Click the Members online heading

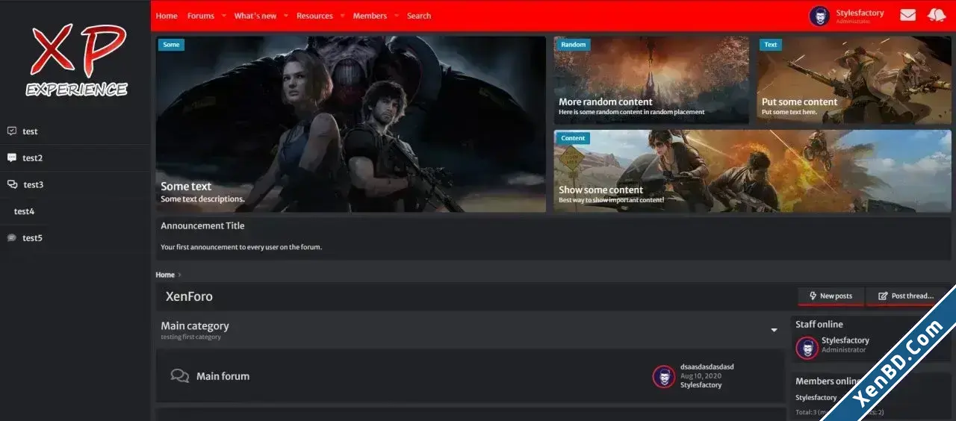(829, 381)
